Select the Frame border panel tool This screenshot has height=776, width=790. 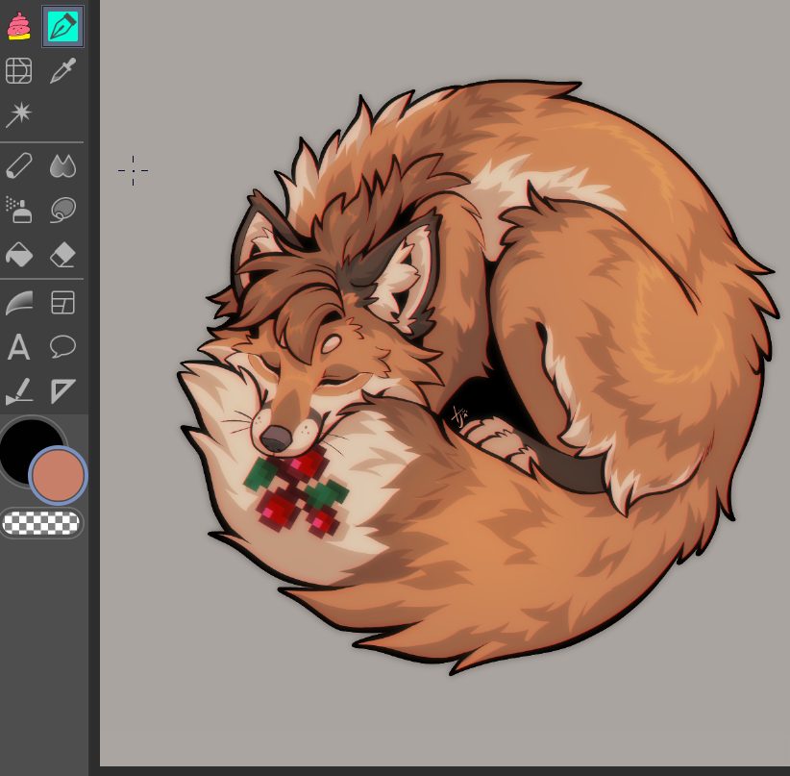click(x=62, y=303)
